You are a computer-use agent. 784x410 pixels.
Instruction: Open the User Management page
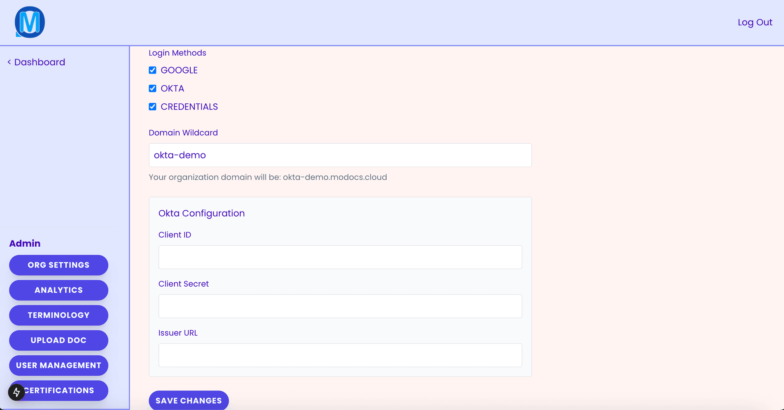click(x=58, y=365)
